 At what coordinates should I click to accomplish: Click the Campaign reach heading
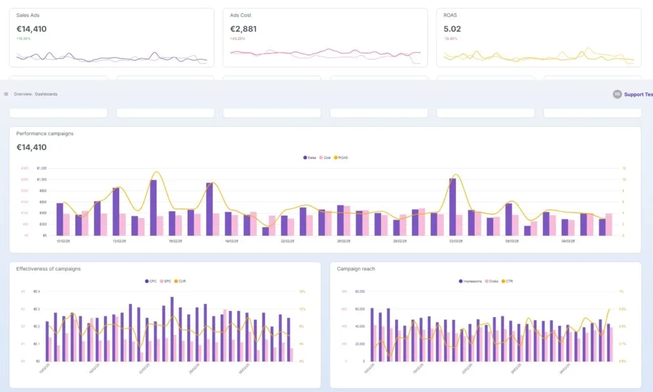click(356, 269)
